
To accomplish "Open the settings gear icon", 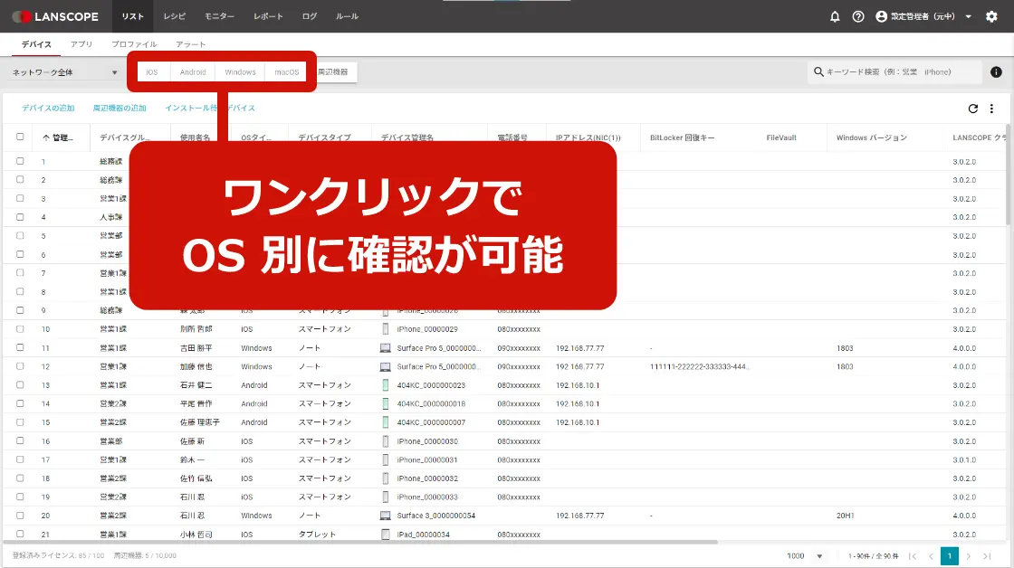I will click(x=991, y=17).
